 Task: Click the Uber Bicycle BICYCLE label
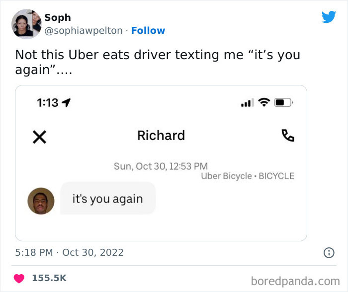(x=248, y=176)
